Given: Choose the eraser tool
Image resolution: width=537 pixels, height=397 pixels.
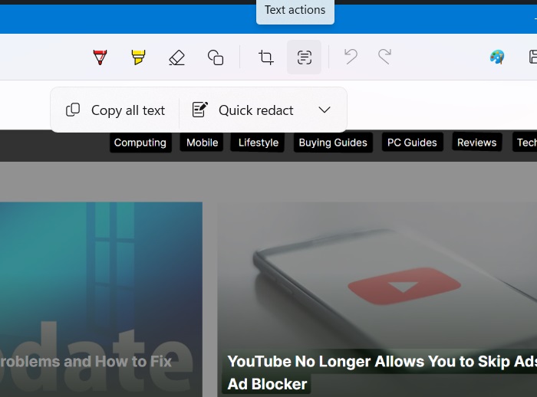Looking at the screenshot, I should click(176, 57).
